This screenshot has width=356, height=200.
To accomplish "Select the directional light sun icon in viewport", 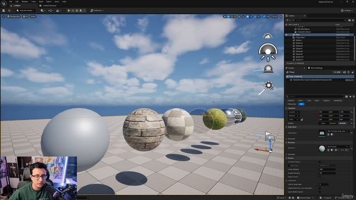I will point(269,86).
